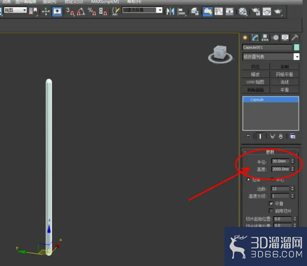Viewport: 307px width, 266px height.
Task: Select the 总体 radio button
Action: point(248,179)
